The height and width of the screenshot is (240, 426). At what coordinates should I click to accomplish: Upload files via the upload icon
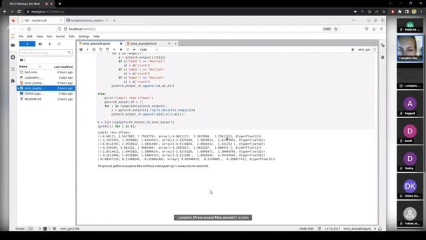tap(49, 44)
